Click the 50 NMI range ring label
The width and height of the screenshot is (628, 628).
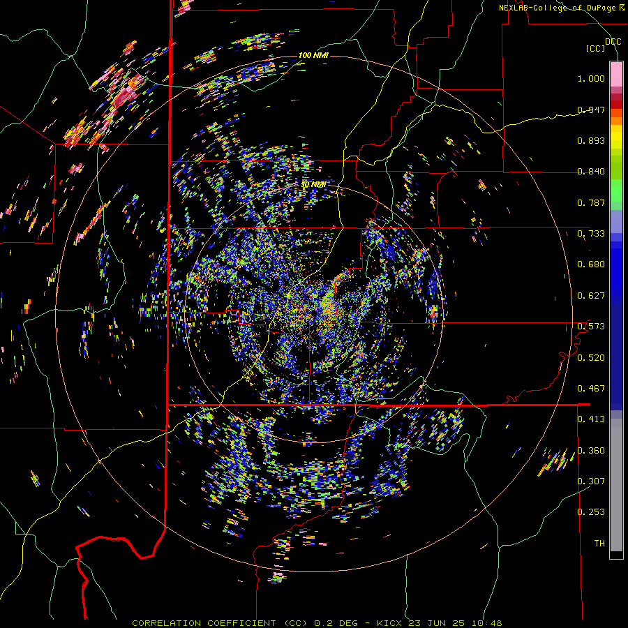313,184
